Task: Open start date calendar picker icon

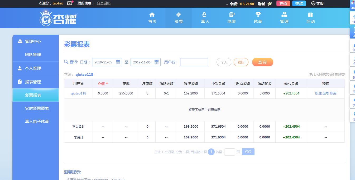Action: tap(118, 62)
